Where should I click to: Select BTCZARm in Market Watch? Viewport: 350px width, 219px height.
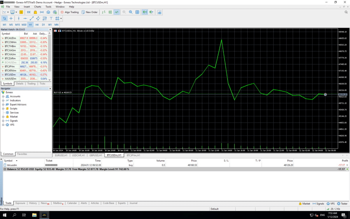24,58
